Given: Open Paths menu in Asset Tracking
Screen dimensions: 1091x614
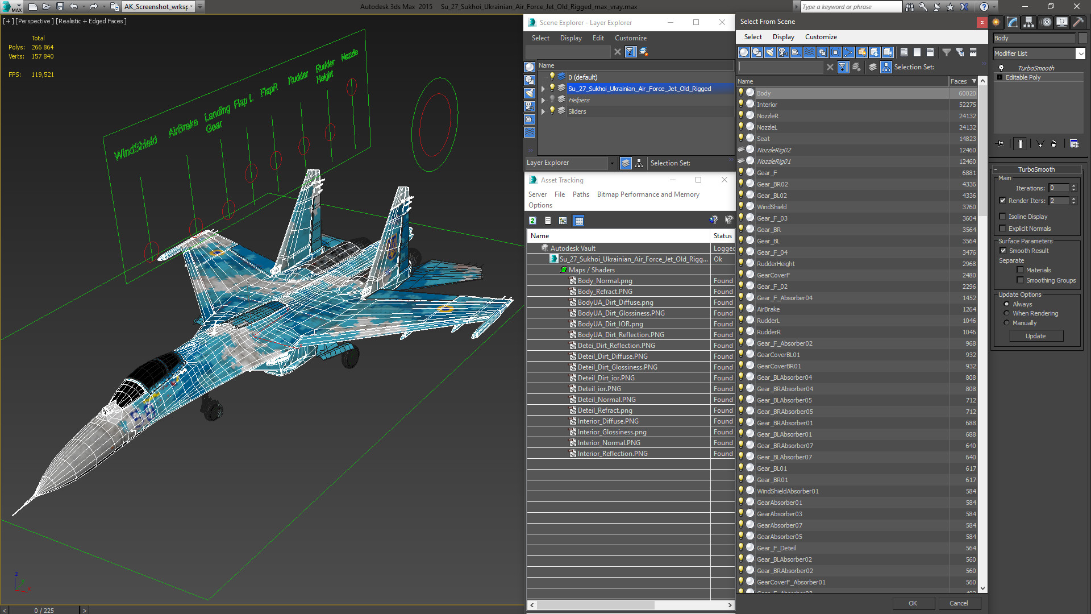Looking at the screenshot, I should tap(581, 194).
